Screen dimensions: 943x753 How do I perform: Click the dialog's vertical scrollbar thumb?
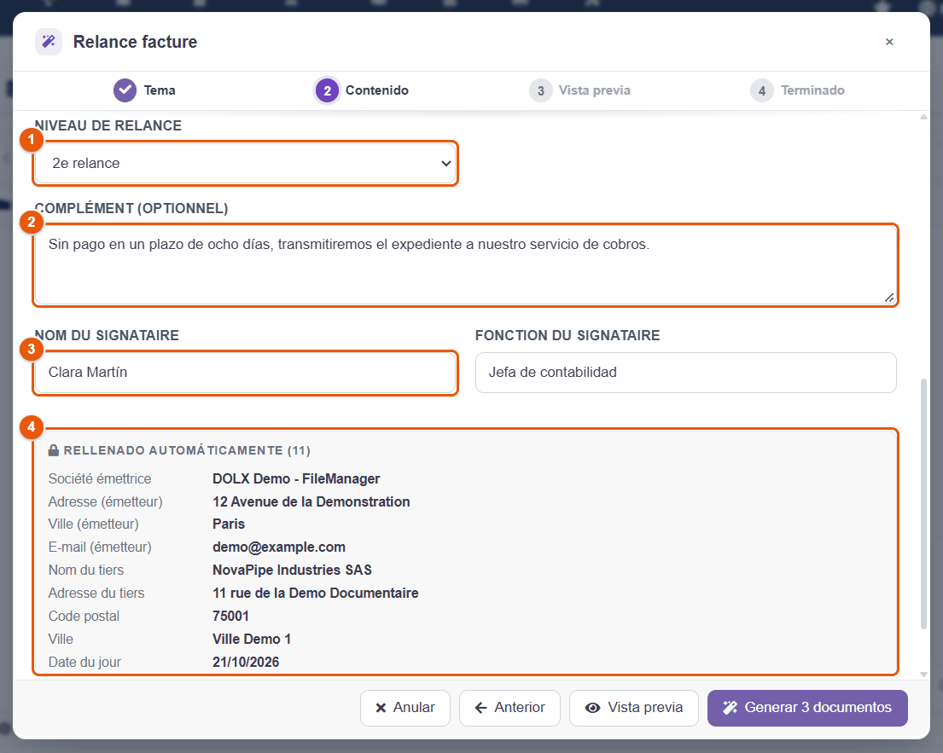pyautogui.click(x=923, y=504)
